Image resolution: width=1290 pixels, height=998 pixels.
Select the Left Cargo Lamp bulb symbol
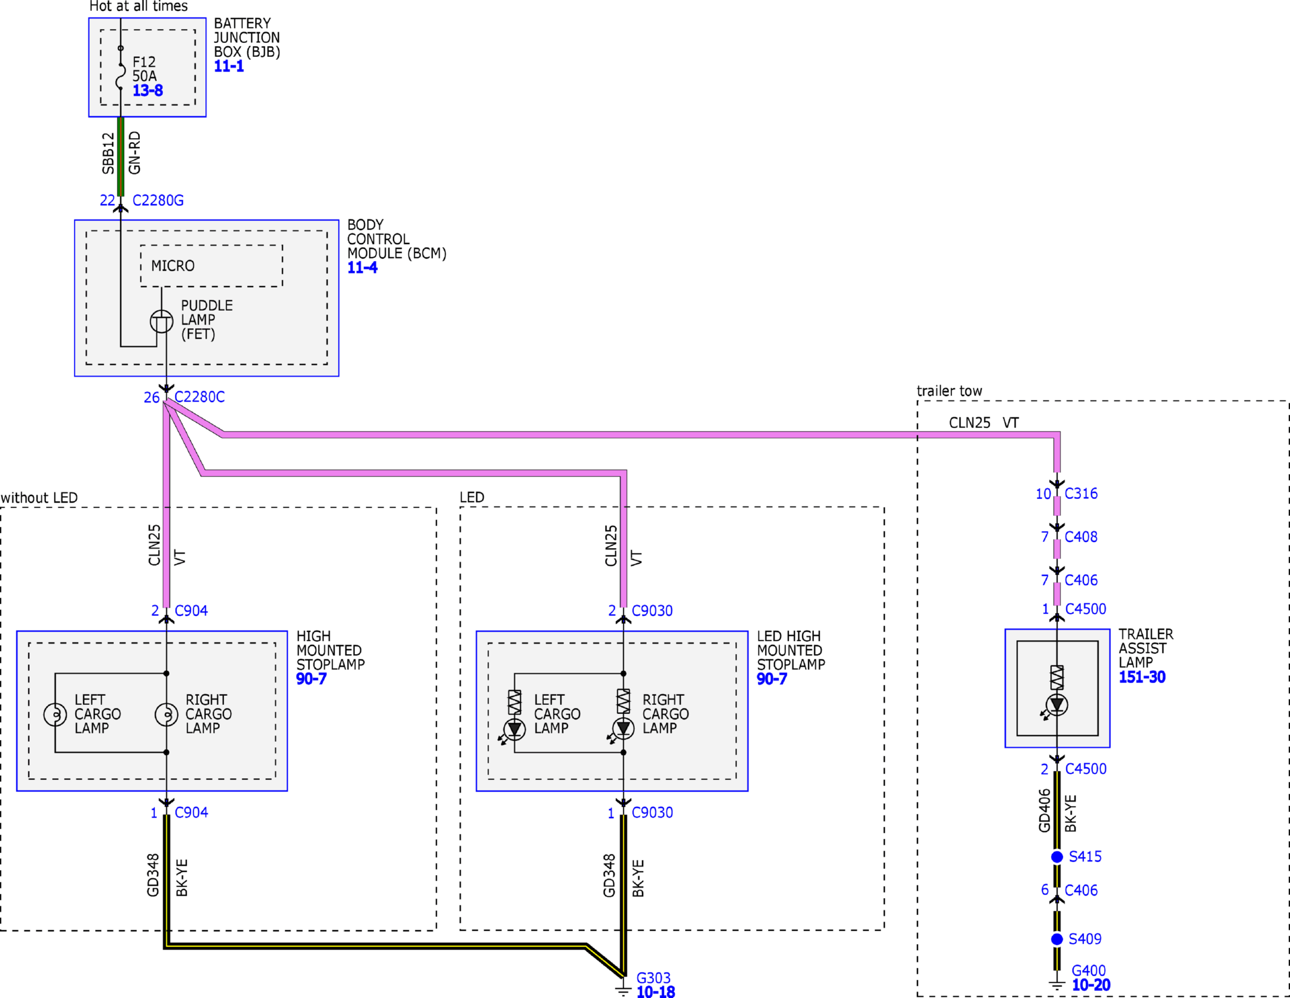55,715
